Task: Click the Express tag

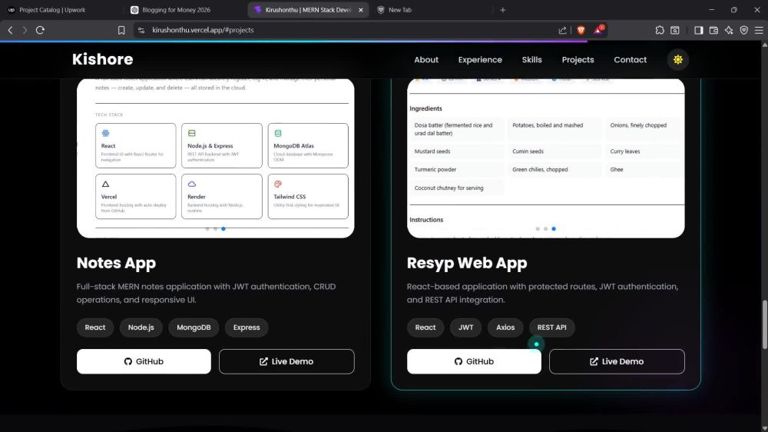Action: [x=247, y=327]
